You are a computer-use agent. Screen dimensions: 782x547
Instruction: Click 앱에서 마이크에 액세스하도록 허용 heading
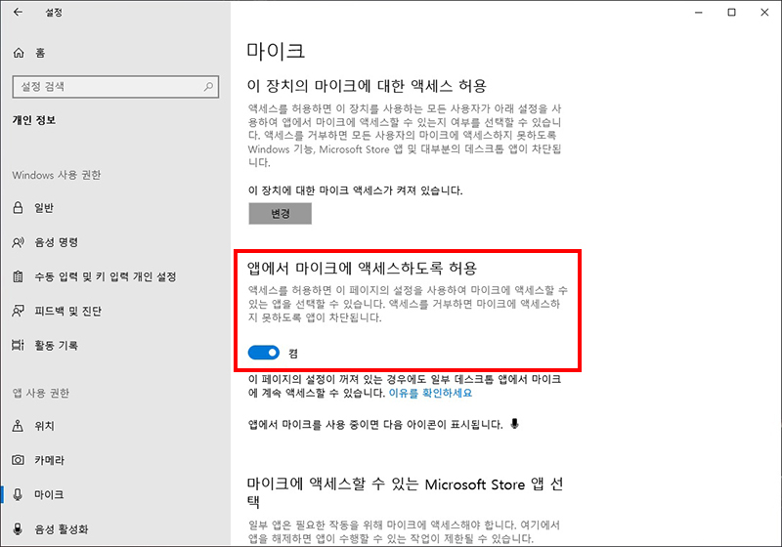[x=362, y=268]
